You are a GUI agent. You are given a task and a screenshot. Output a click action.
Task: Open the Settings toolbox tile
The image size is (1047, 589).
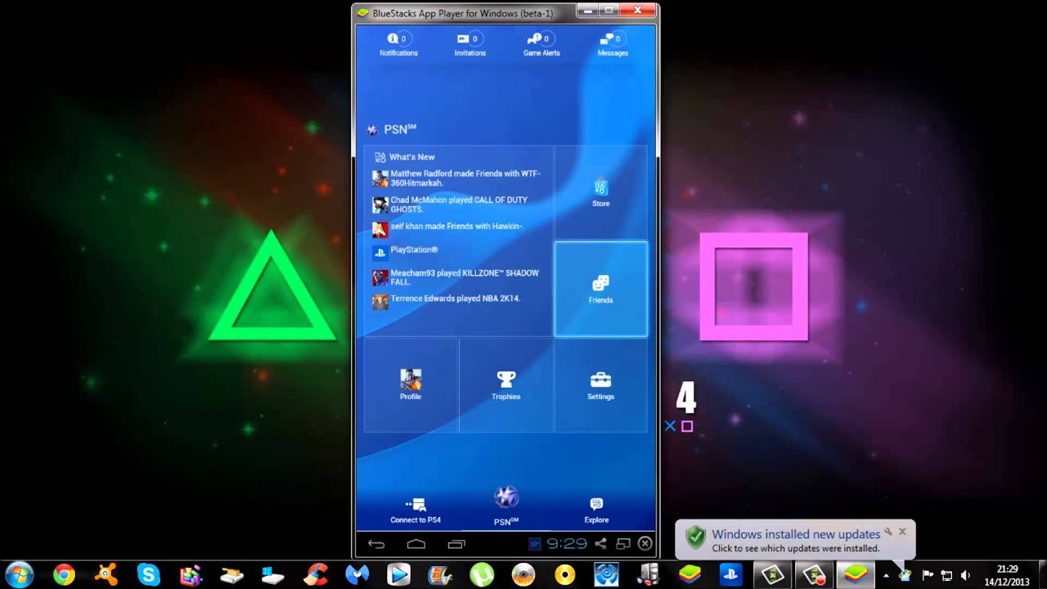click(600, 384)
